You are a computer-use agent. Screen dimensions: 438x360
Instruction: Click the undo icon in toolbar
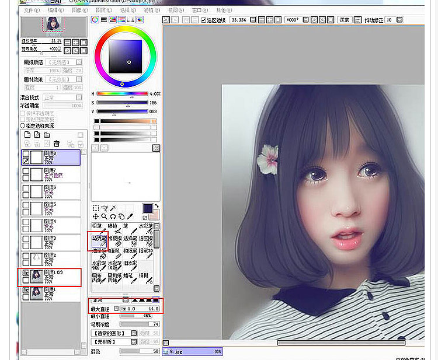click(x=166, y=20)
